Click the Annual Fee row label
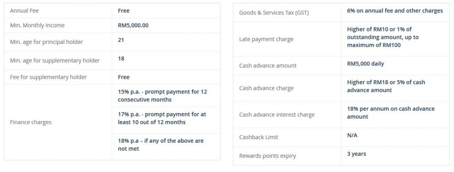 coord(24,11)
